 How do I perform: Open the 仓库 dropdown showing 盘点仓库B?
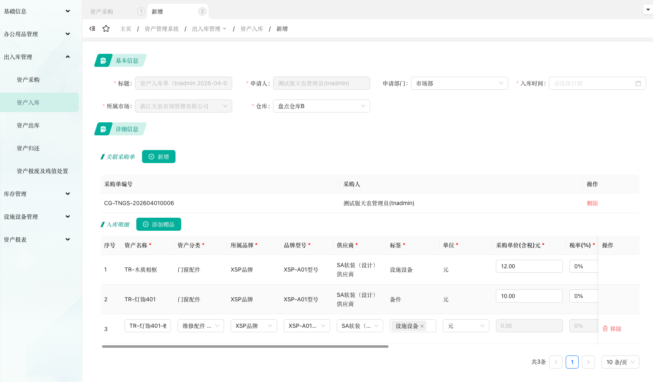(321, 106)
